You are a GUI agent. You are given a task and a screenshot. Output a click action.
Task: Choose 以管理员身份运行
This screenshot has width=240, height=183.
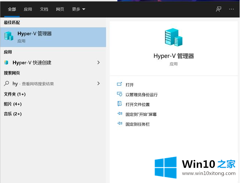(142, 95)
